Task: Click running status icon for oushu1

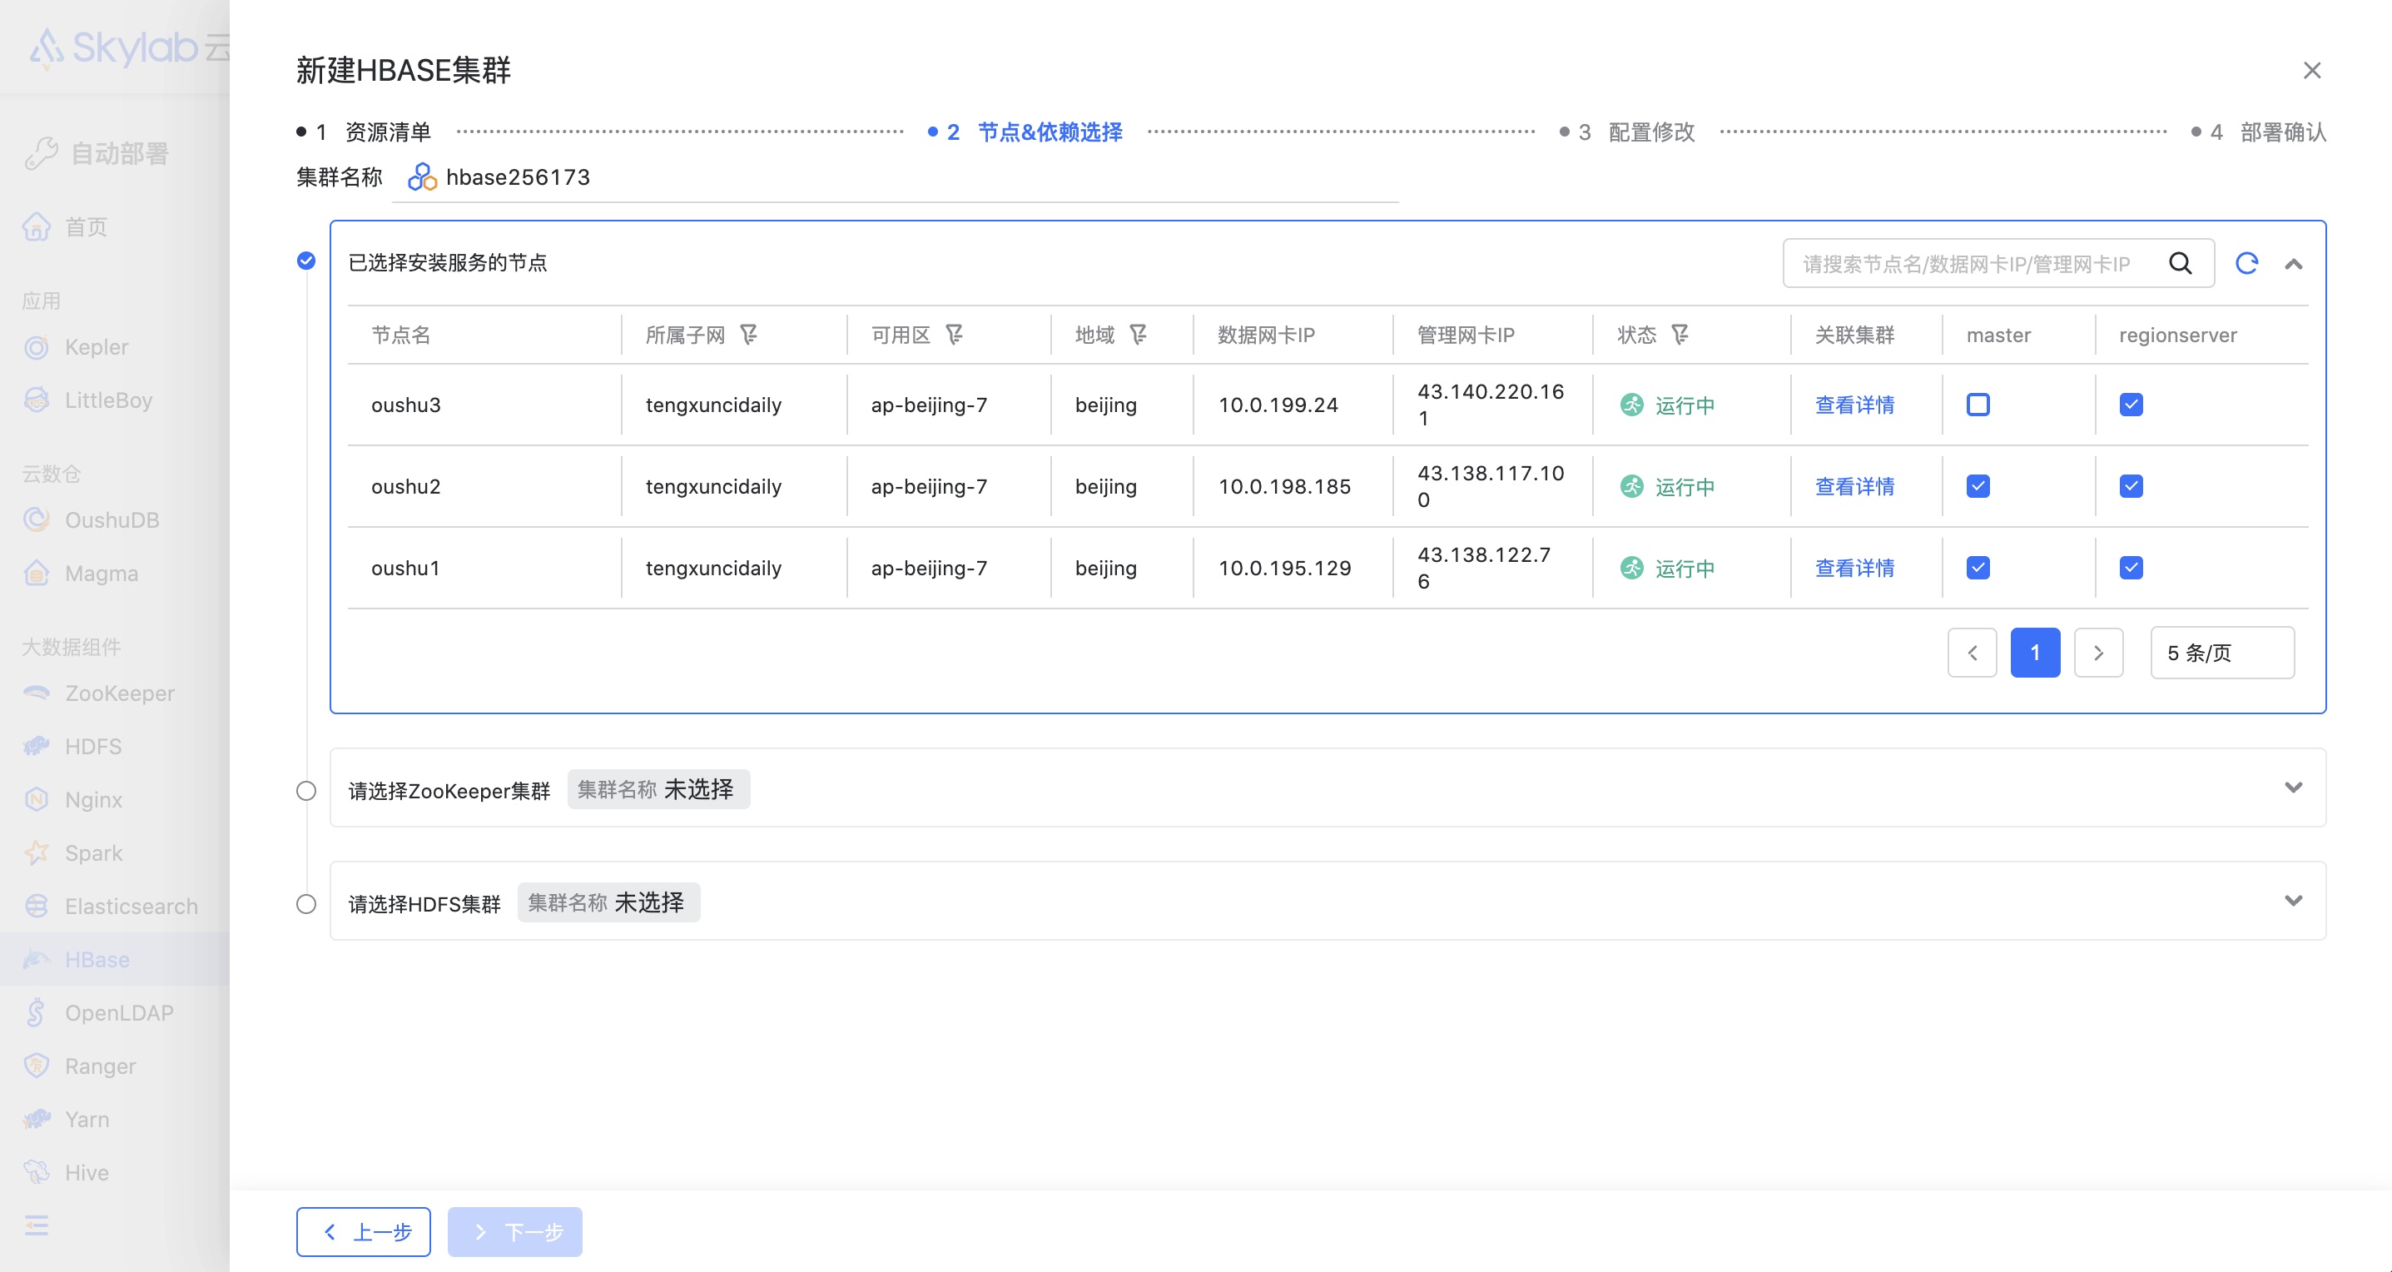Action: (1631, 569)
